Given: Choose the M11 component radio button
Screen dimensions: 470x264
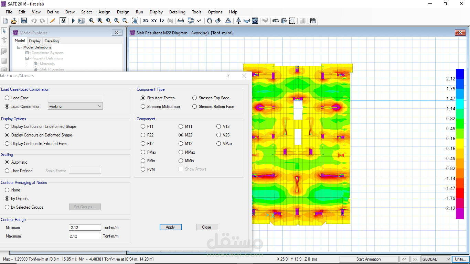Looking at the screenshot, I should pos(181,126).
